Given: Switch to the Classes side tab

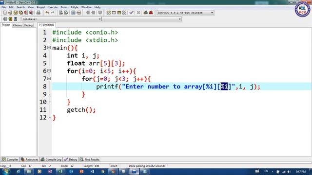Looking at the screenshot, I should click(x=18, y=25).
